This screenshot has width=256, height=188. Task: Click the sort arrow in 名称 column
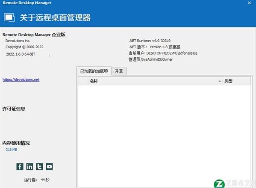tap(220, 81)
